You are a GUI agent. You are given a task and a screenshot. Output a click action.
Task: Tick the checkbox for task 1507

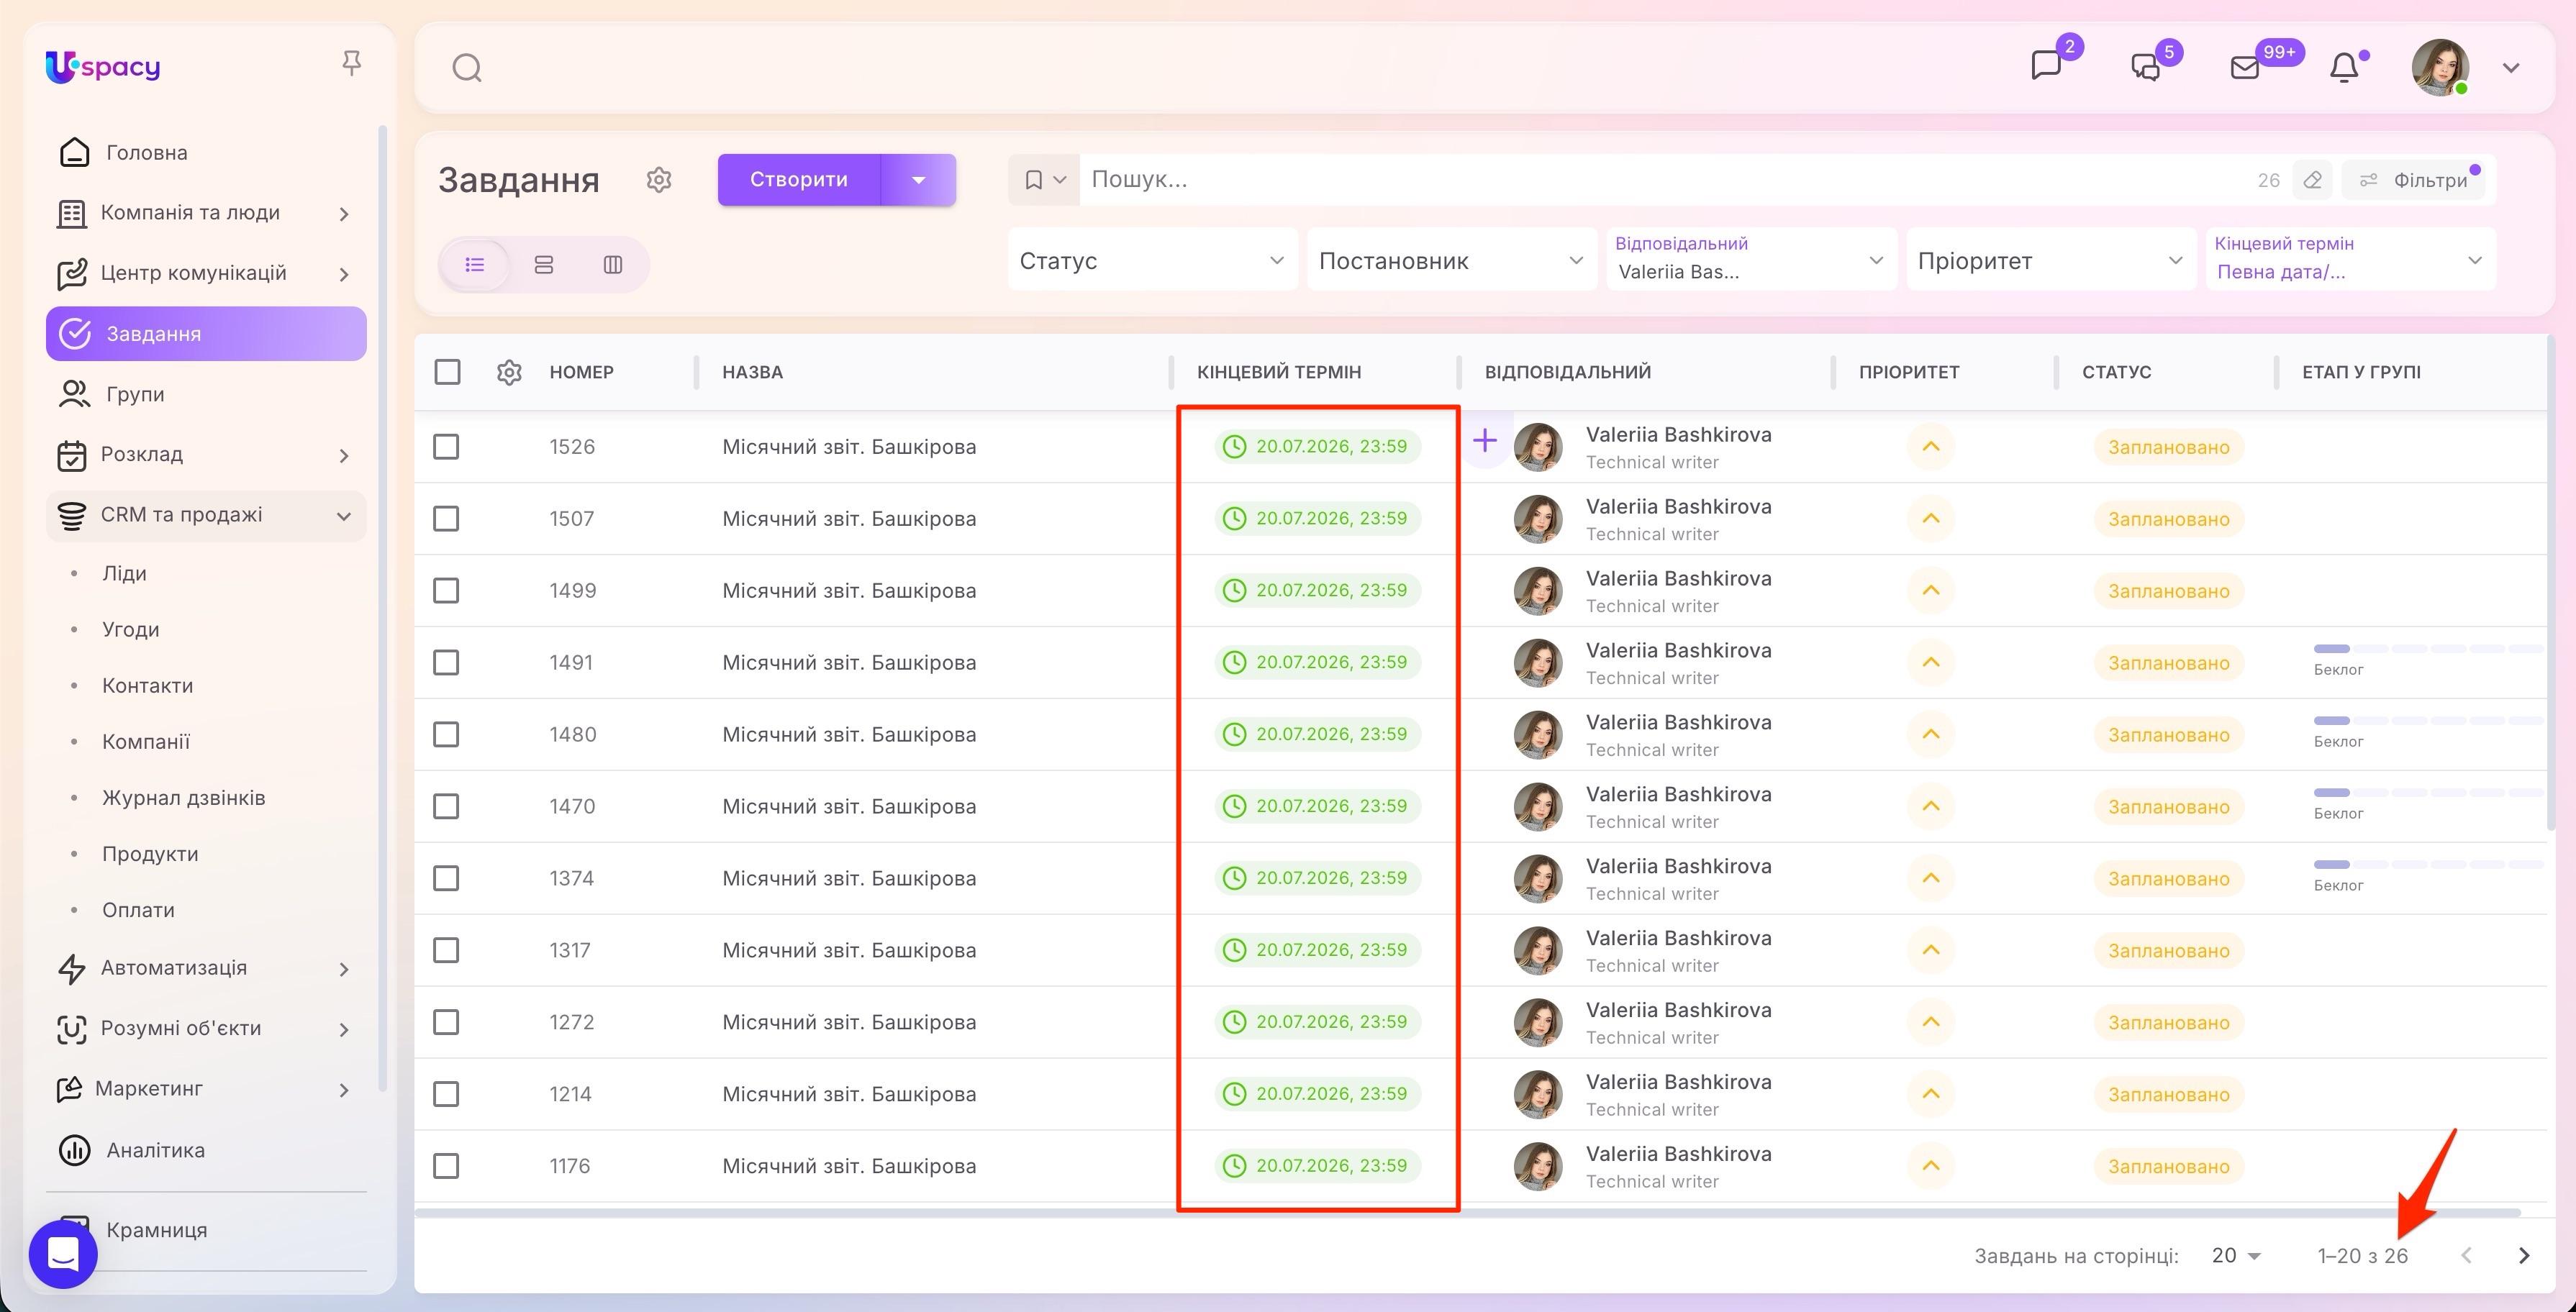[446, 518]
